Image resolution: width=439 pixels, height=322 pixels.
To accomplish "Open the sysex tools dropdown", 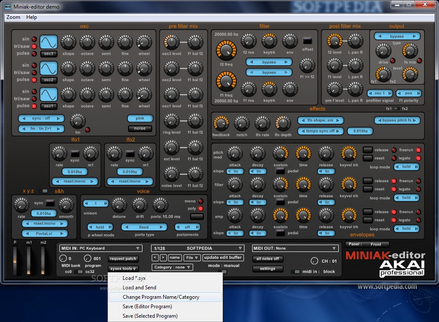I will click(x=123, y=269).
